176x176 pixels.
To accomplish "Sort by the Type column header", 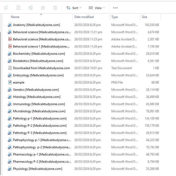I will 115,17.
